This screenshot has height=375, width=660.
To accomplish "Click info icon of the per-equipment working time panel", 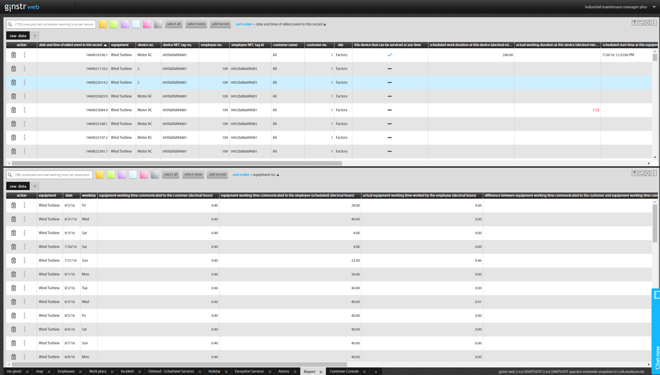I will [x=653, y=173].
